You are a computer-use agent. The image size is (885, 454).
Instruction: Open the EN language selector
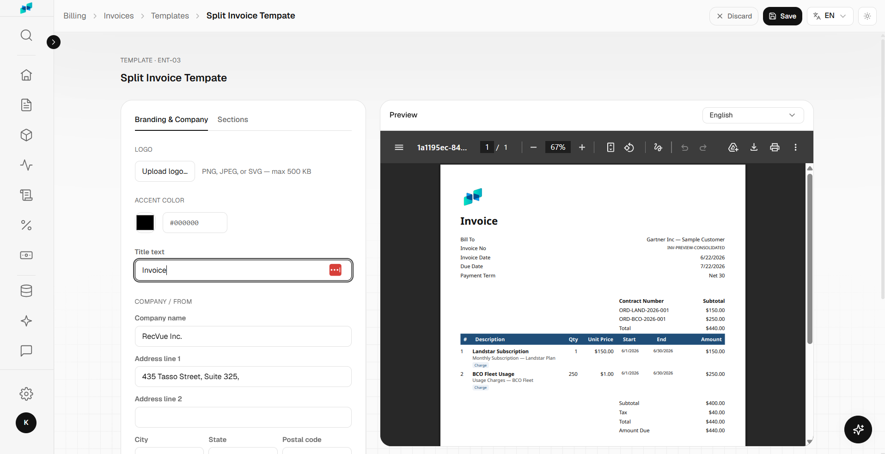click(x=830, y=16)
